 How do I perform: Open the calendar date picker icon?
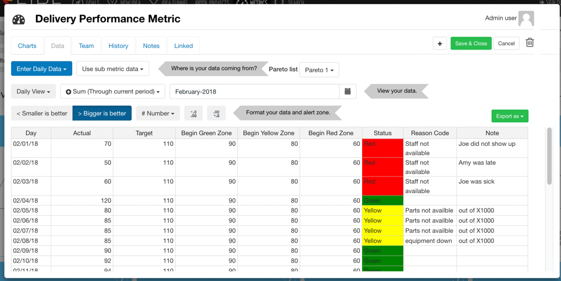click(x=348, y=91)
